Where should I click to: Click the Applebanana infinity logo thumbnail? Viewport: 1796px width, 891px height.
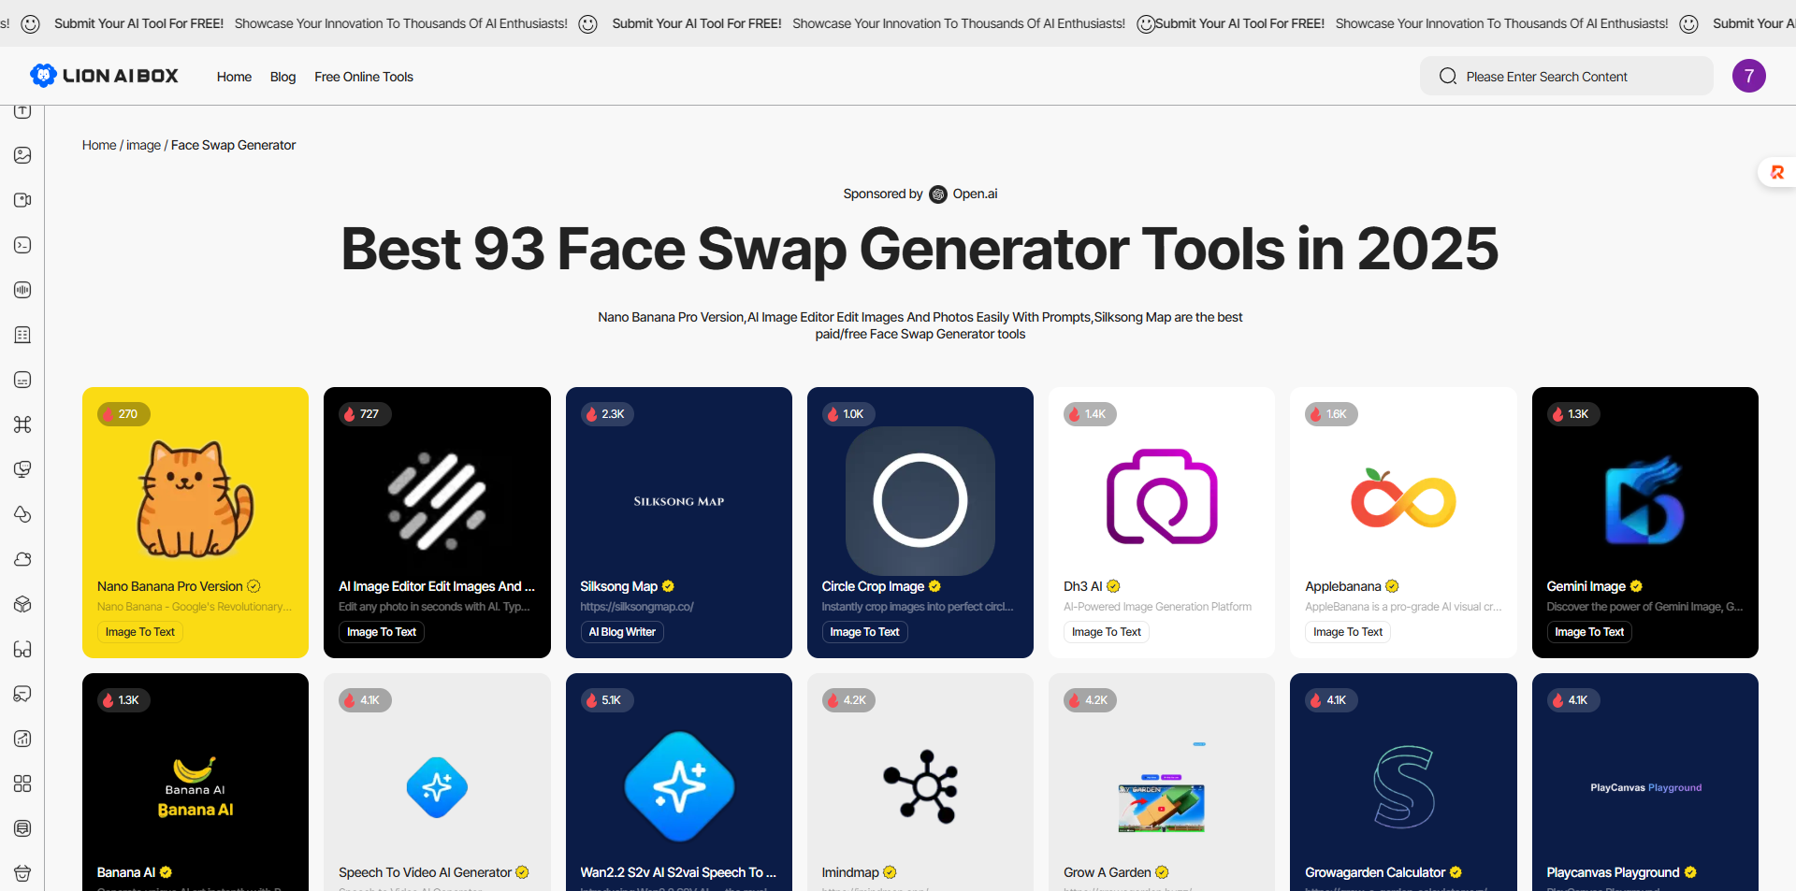click(1403, 497)
